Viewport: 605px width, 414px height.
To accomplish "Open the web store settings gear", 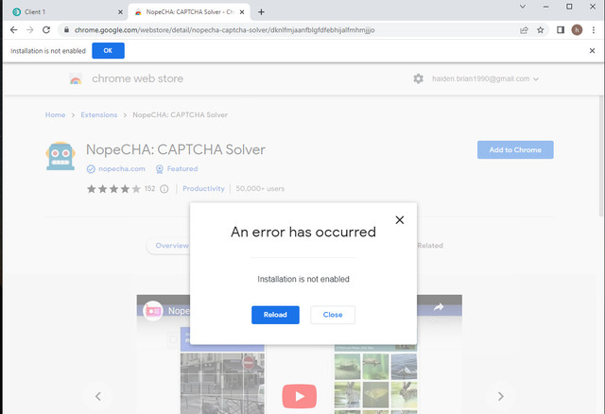I will point(418,78).
